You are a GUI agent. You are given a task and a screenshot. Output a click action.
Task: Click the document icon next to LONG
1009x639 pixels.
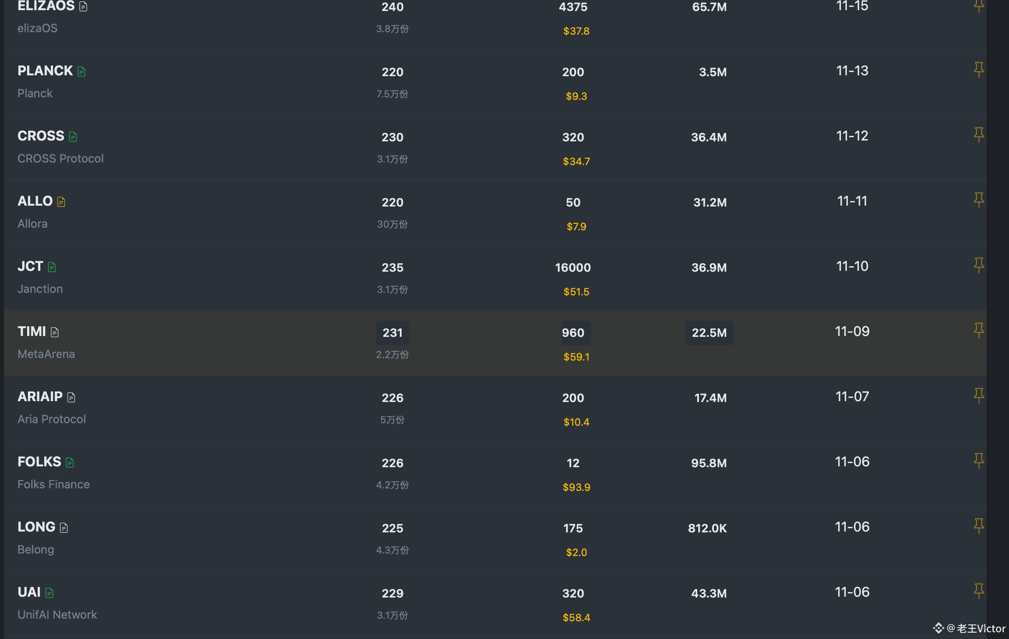coord(64,528)
